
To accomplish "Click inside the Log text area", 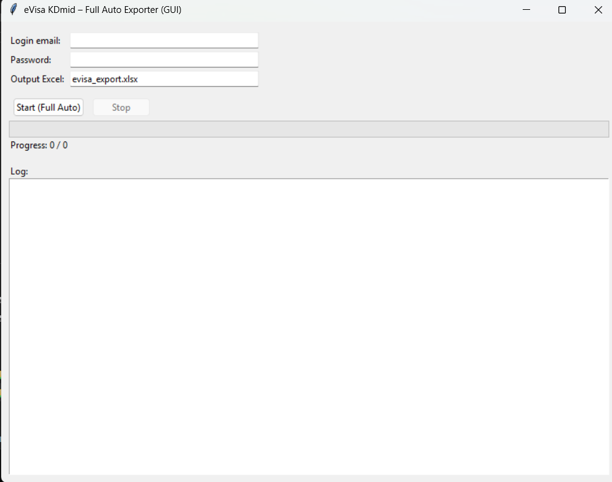I will (x=308, y=326).
